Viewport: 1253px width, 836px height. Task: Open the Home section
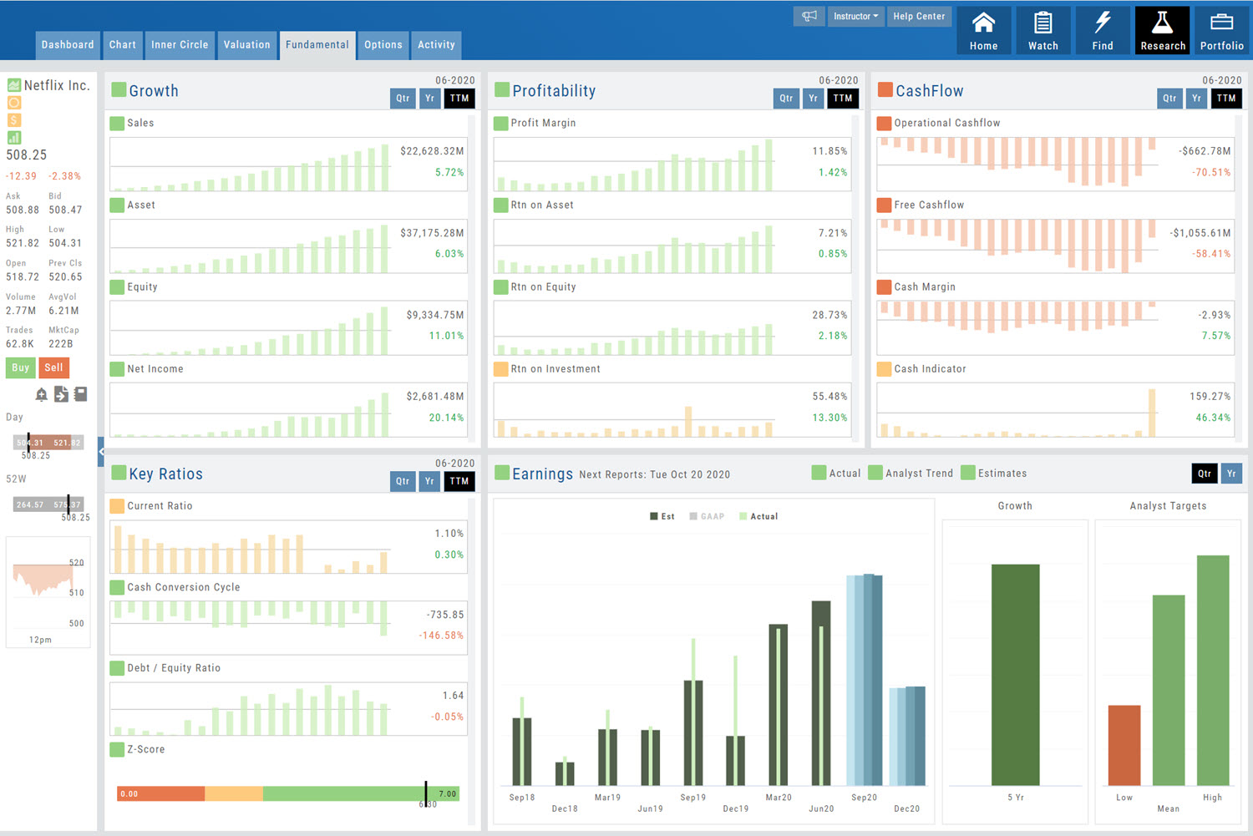tap(983, 31)
